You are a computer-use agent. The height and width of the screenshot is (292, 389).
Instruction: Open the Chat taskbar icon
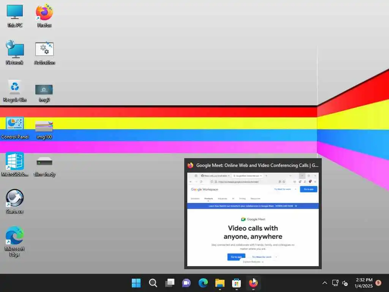186,283
